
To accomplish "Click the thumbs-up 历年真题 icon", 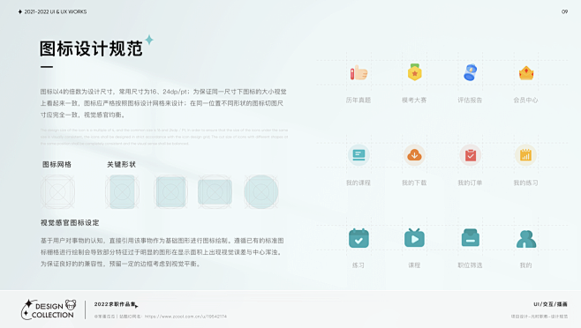I will click(x=358, y=72).
